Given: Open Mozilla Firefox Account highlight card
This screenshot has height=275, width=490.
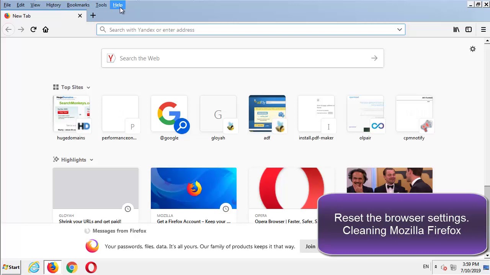Looking at the screenshot, I should [194, 196].
